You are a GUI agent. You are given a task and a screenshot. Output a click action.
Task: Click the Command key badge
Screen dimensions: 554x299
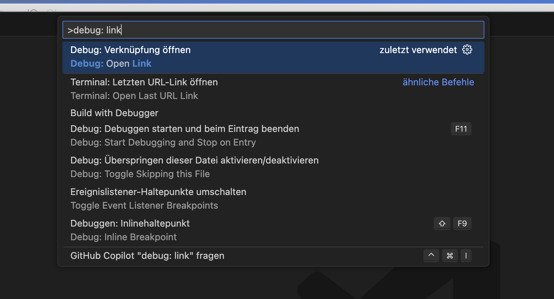pos(450,255)
